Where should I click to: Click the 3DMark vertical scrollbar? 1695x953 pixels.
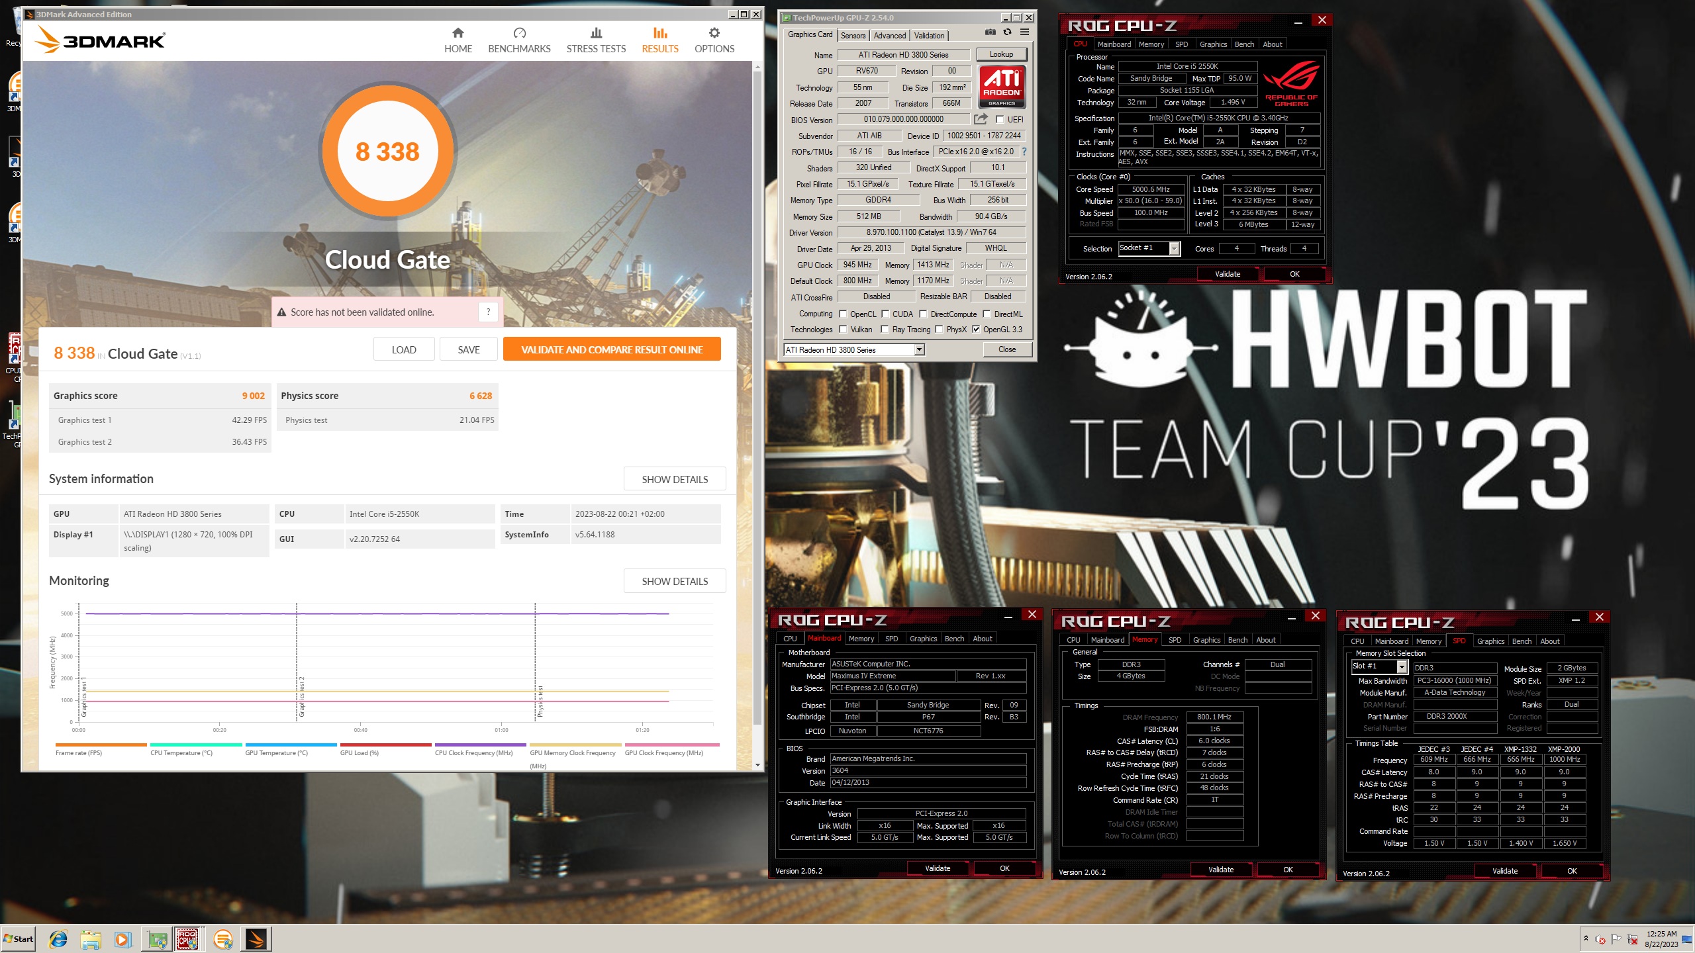757,397
